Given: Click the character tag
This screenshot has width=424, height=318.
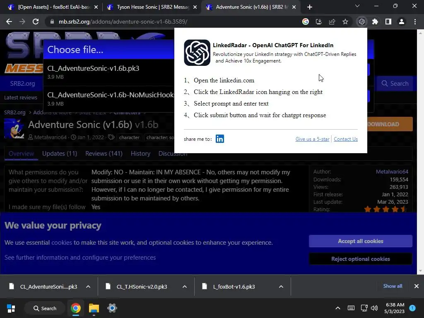Looking at the screenshot, I should [129, 137].
